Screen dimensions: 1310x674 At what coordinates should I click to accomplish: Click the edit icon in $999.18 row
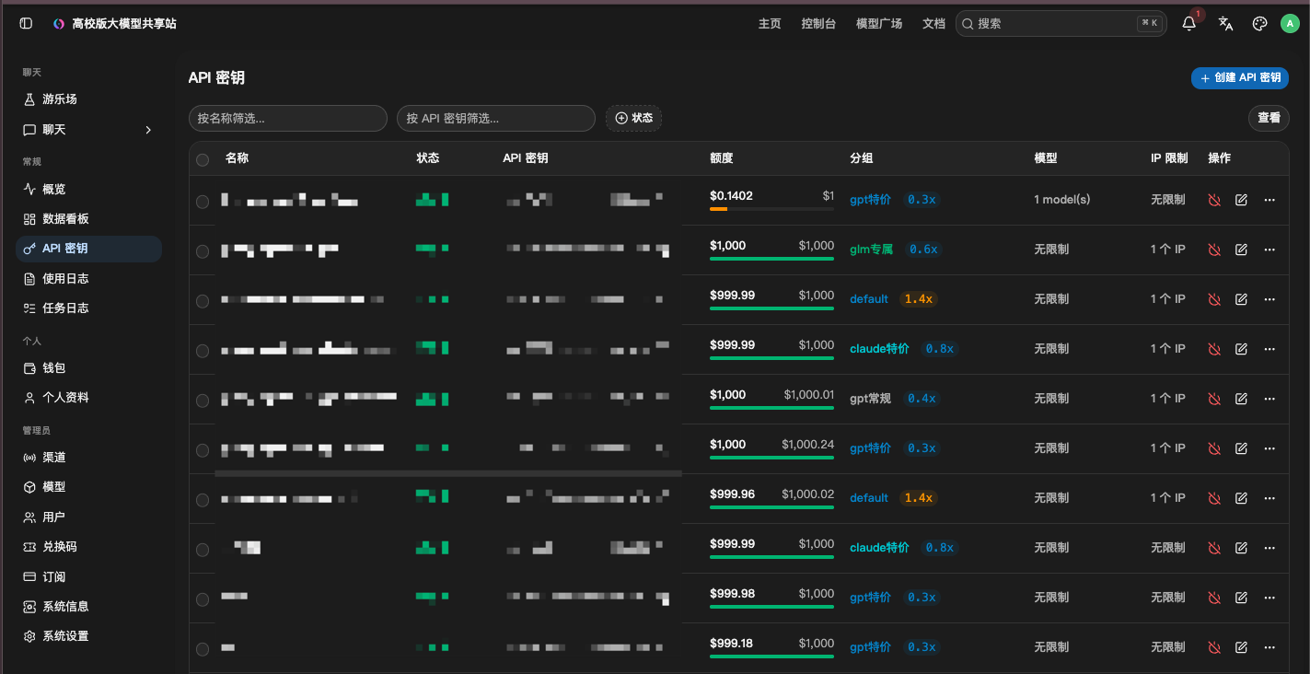1241,647
